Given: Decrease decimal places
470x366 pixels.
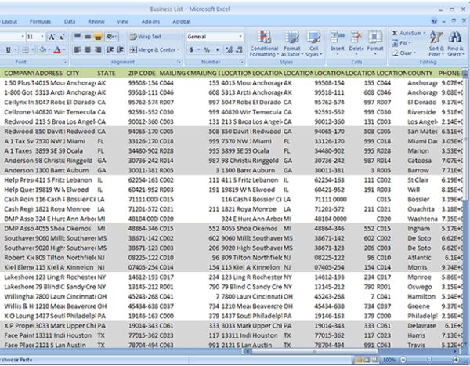Looking at the screenshot, I should point(239,50).
